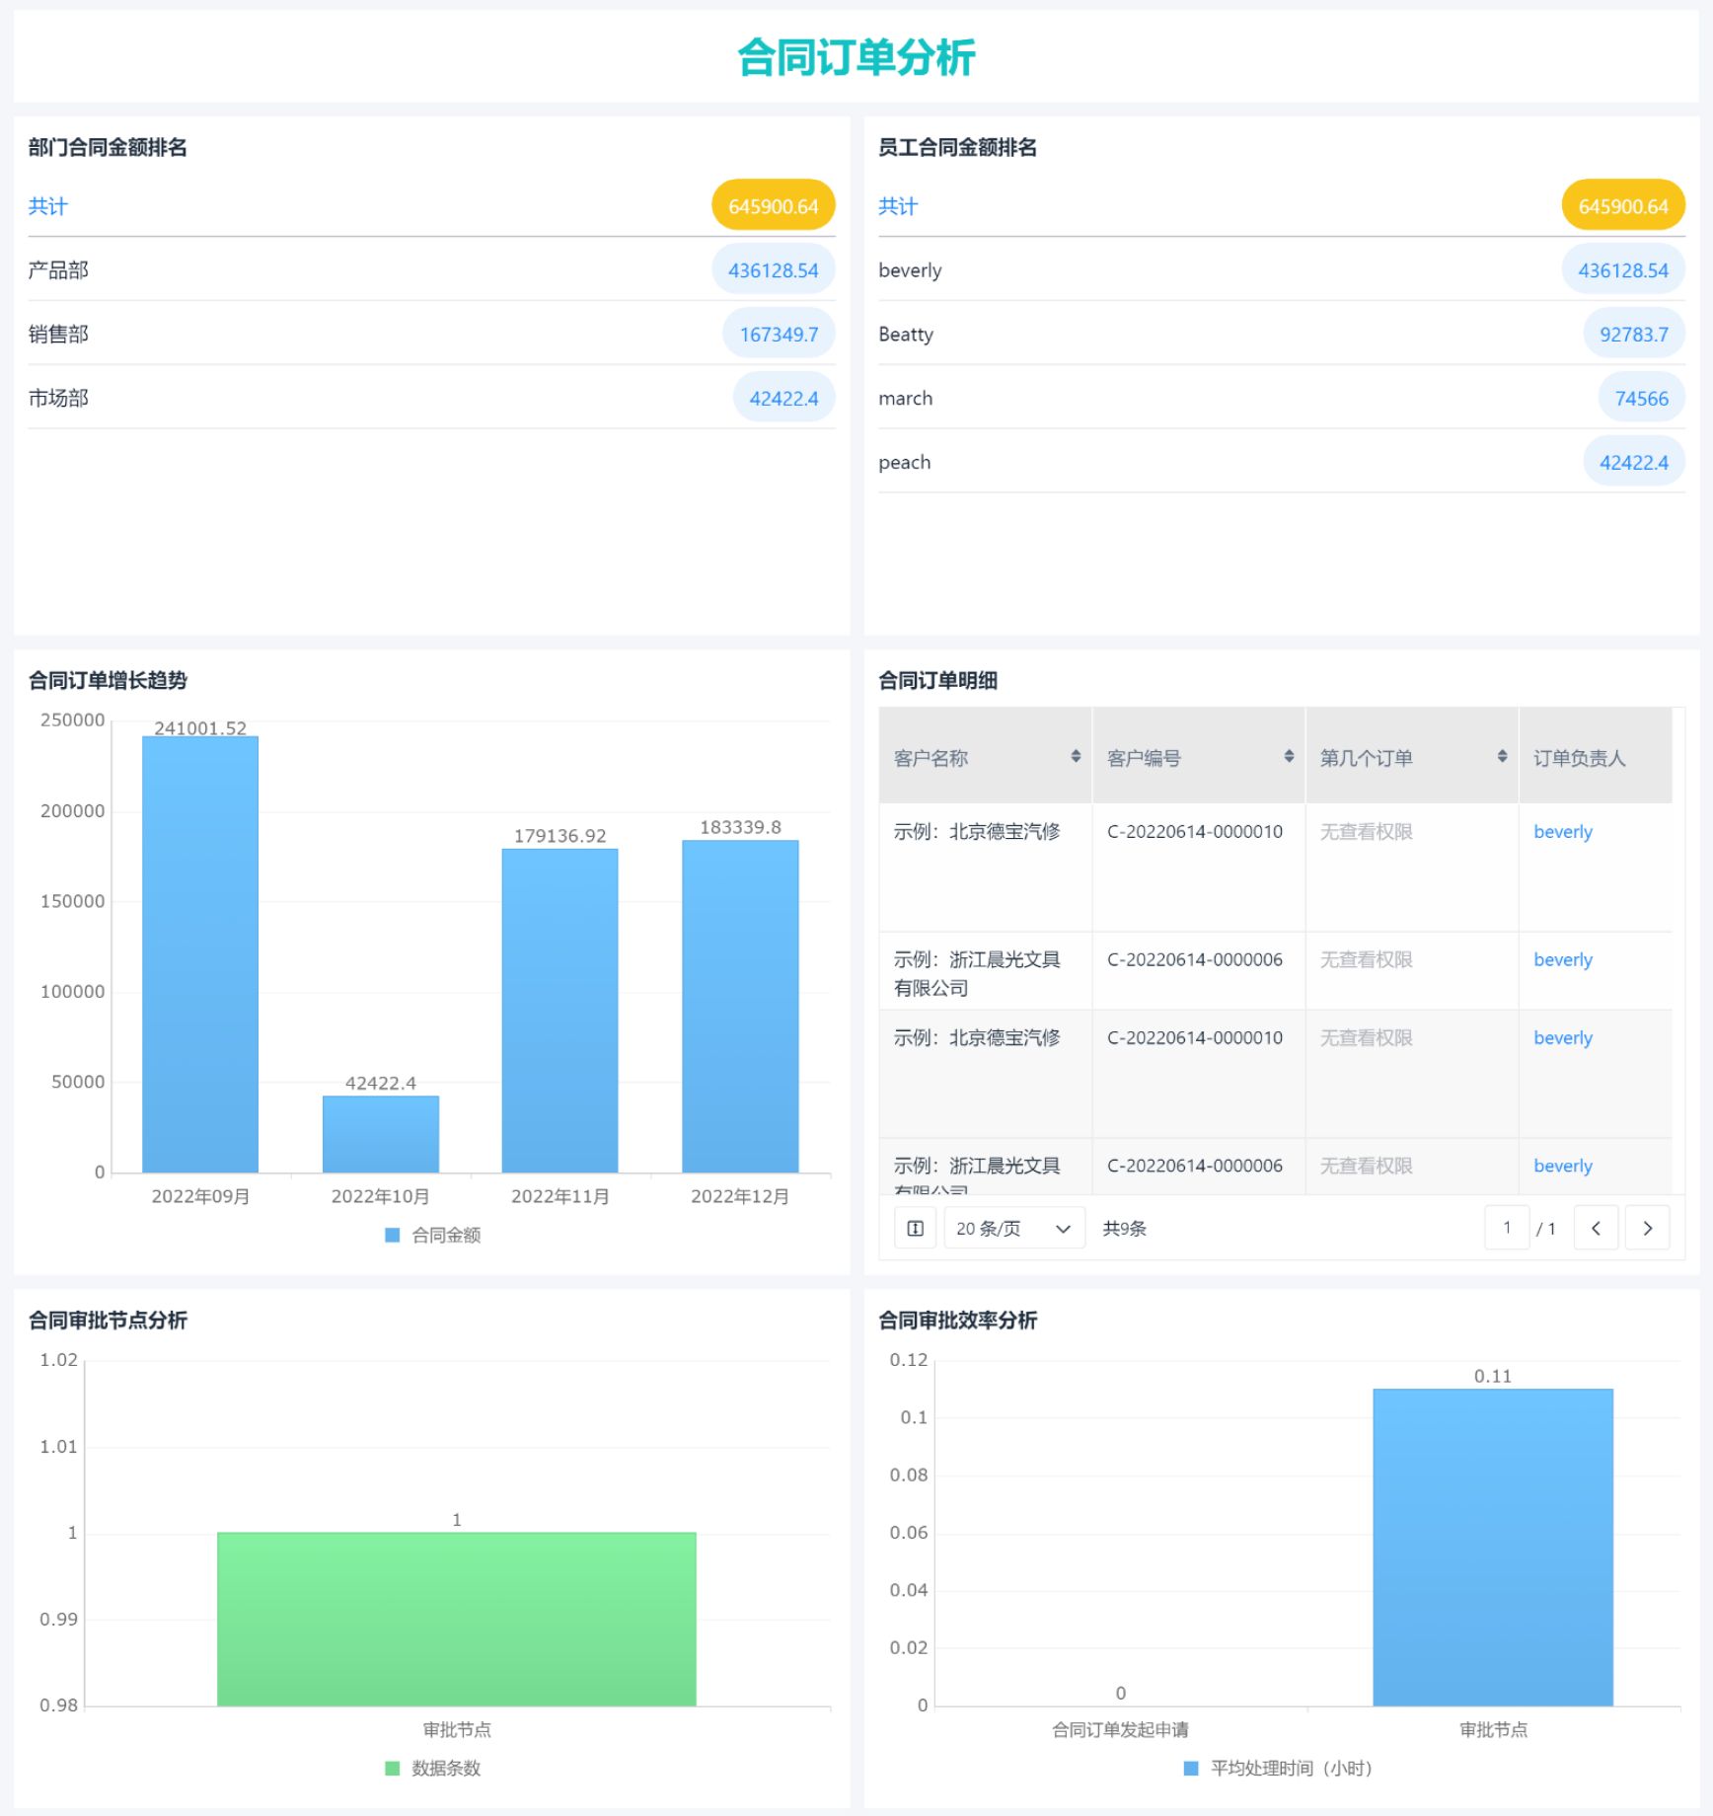Open the beverly link in the third table row
Viewport: 1713px width, 1816px height.
1563,1037
